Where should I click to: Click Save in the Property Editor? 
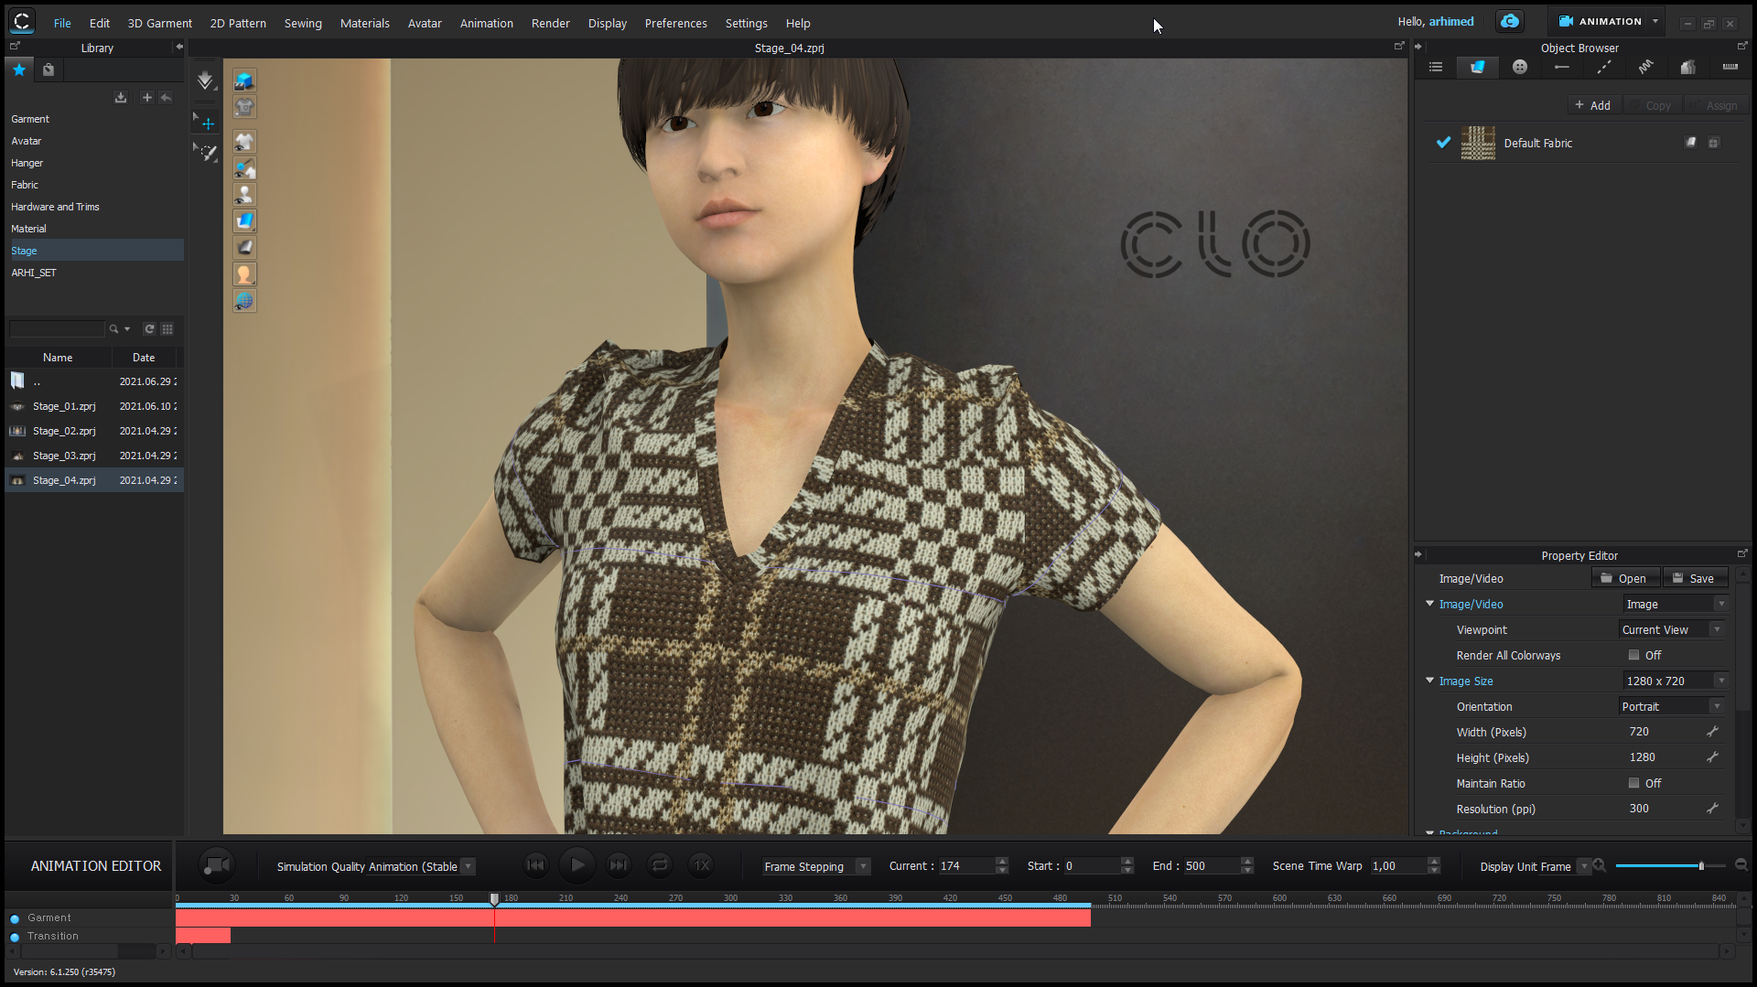[1694, 578]
